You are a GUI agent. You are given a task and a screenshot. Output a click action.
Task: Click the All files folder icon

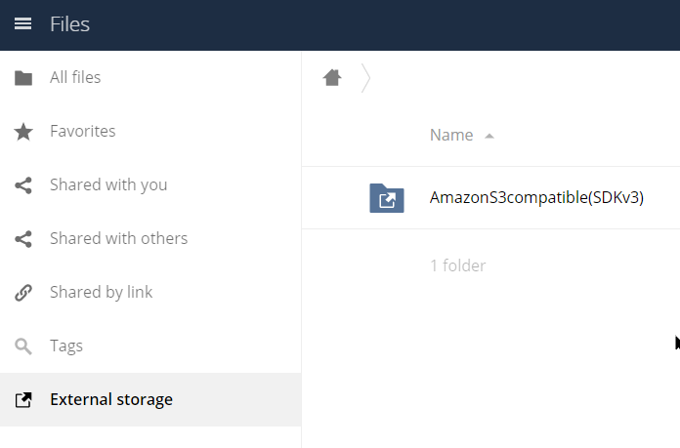23,78
